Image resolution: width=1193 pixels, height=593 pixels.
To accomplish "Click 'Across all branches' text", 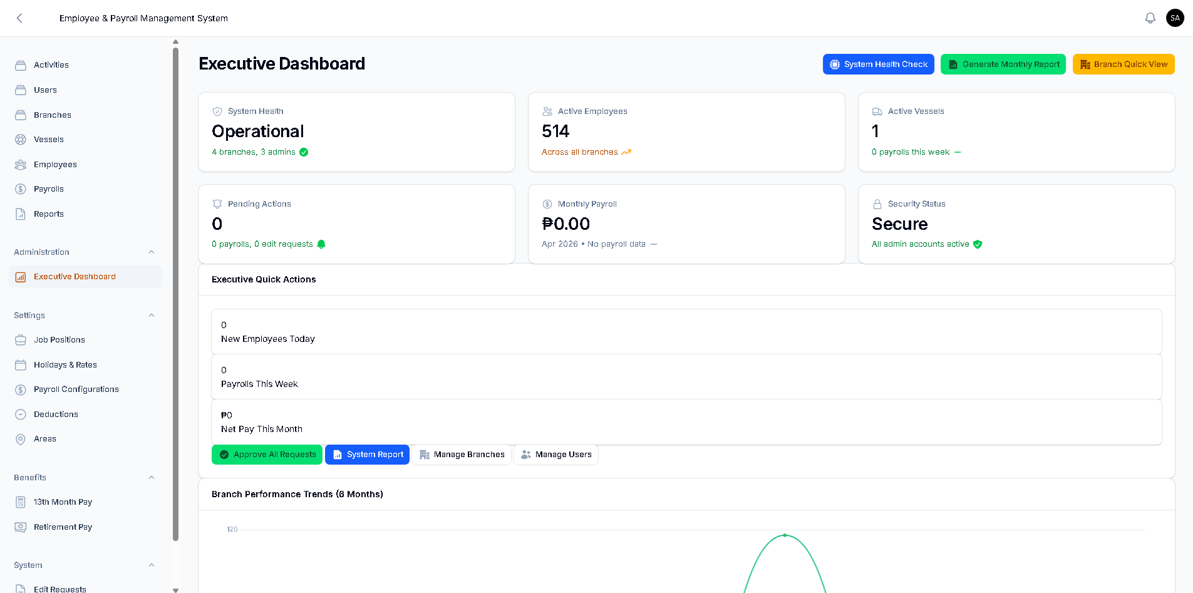I will point(580,152).
